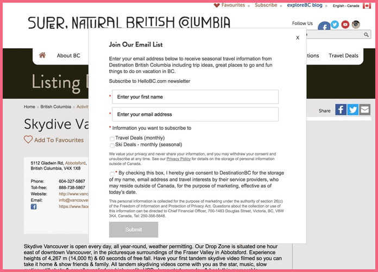Open the exploreBC blog link
378x272 pixels.
(x=305, y=5)
